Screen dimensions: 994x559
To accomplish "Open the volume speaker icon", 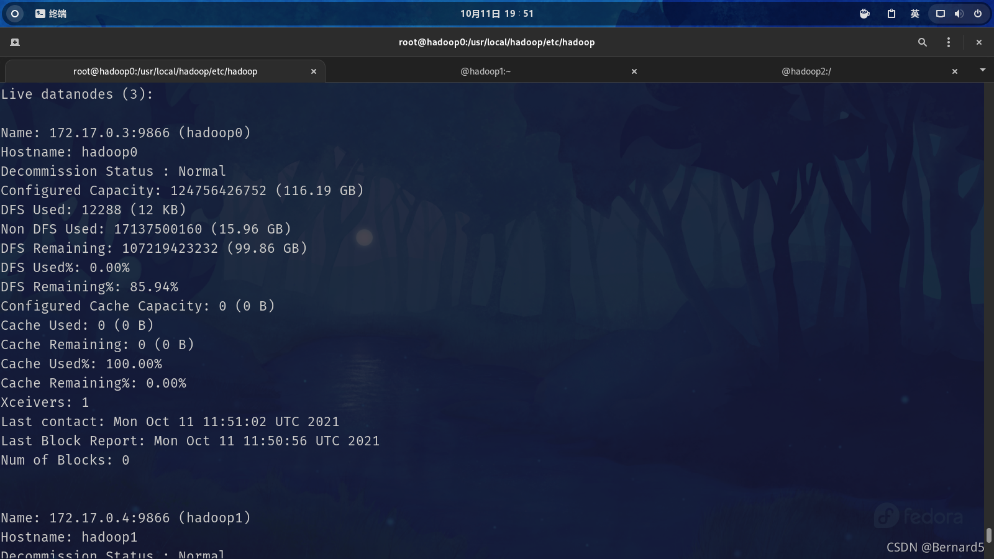I will point(959,14).
